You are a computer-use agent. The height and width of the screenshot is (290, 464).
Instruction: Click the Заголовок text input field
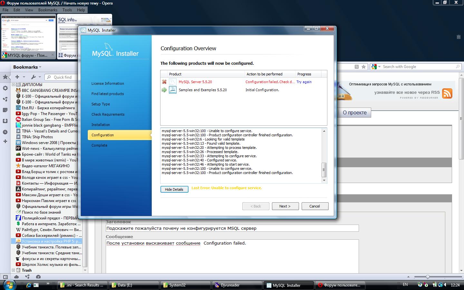click(232, 228)
